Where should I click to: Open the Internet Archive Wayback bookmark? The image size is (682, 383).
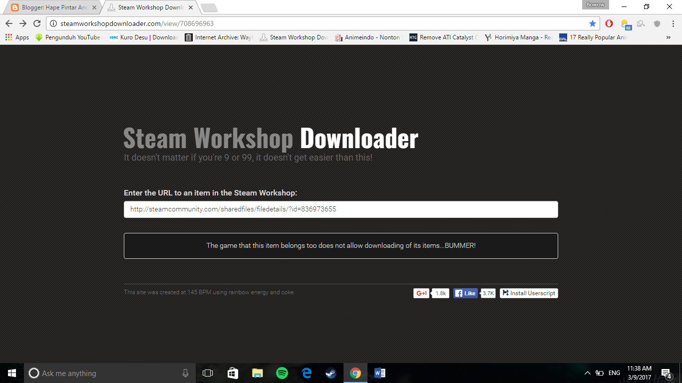(220, 37)
